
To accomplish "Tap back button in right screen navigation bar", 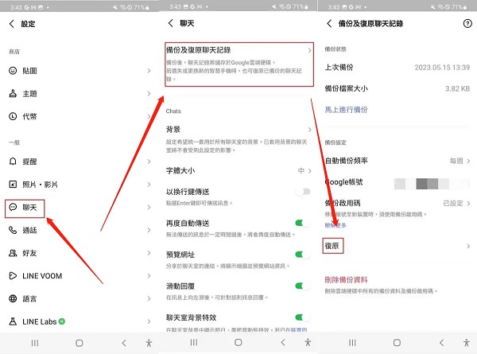I will [442, 343].
